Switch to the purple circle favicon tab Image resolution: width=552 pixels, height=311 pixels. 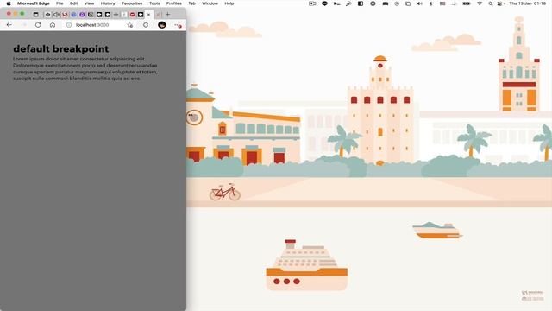click(82, 15)
